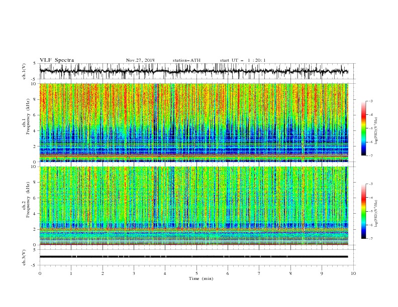
Task: Click inside the ch.2 spectrogram panel
Action: coord(193,206)
